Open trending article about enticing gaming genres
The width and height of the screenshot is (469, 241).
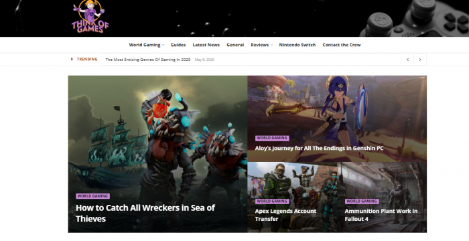point(148,60)
